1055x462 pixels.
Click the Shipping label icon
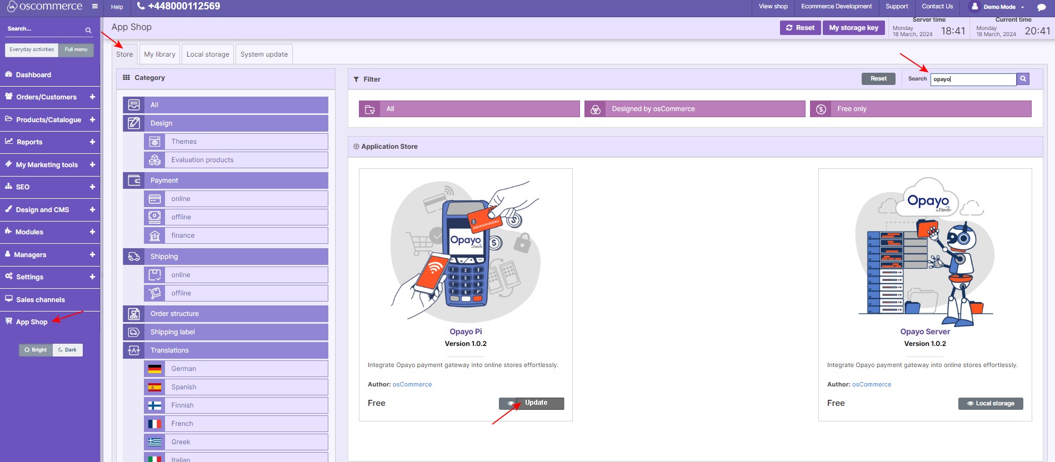(x=134, y=332)
